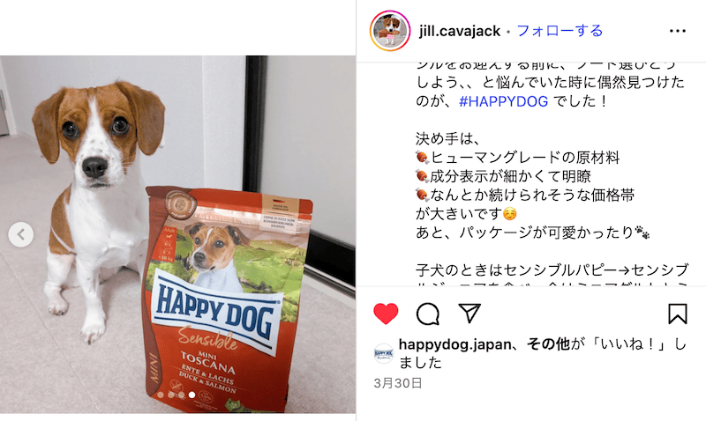Open the comment speech bubble icon
The height and width of the screenshot is (421, 706).
428,314
